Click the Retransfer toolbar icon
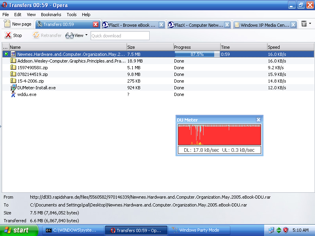 click(x=36, y=35)
